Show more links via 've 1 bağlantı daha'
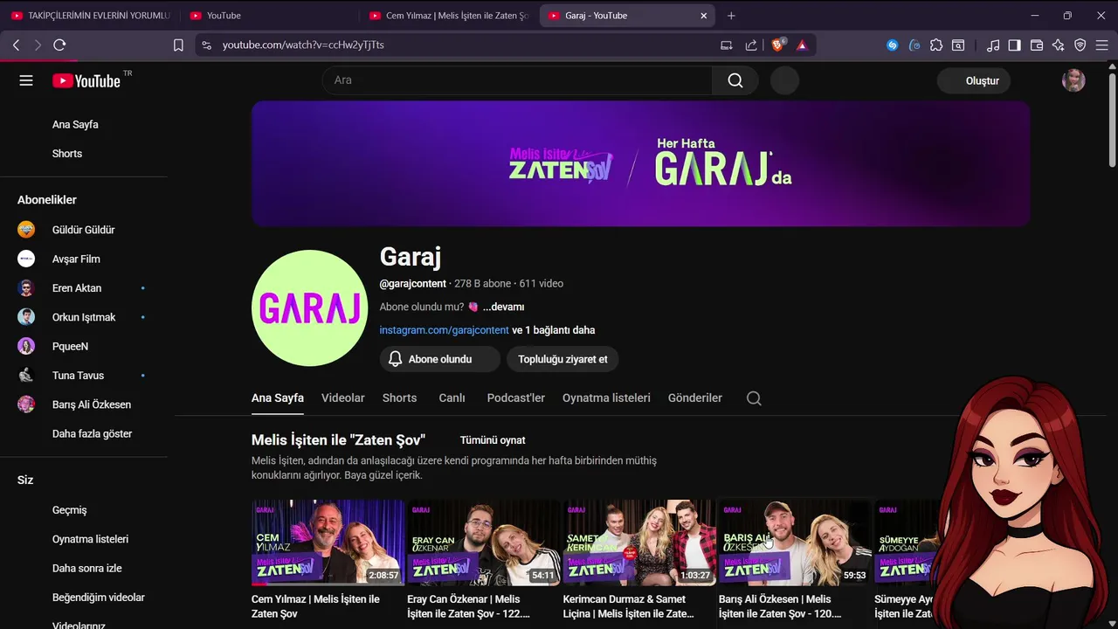1118x629 pixels. click(554, 330)
